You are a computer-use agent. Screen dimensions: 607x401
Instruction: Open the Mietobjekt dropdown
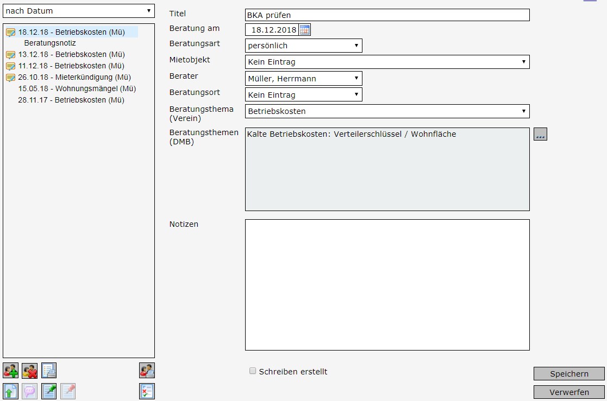pyautogui.click(x=387, y=62)
